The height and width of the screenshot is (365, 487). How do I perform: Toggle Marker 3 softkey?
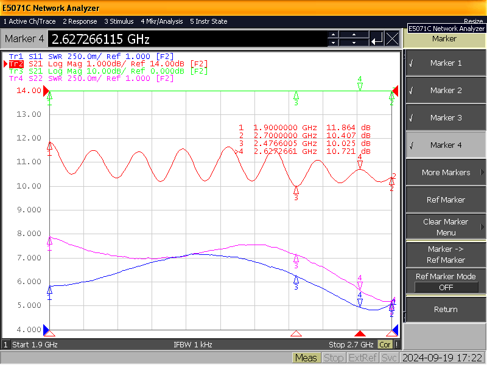[446, 117]
